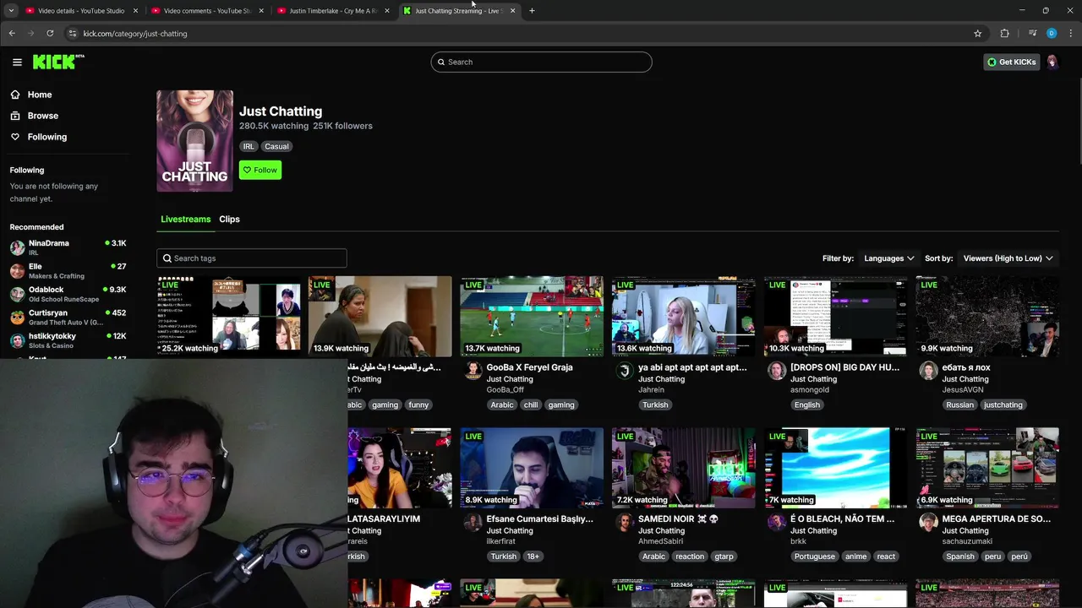
Task: Click the Efsane Cumartesi Başlıy... stream title
Action: [x=540, y=518]
